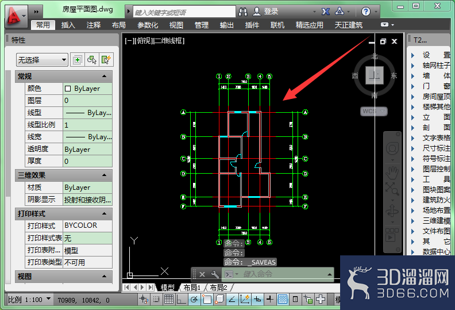
Task: Open SteeringWheels on navigation bar
Action: coord(392,149)
